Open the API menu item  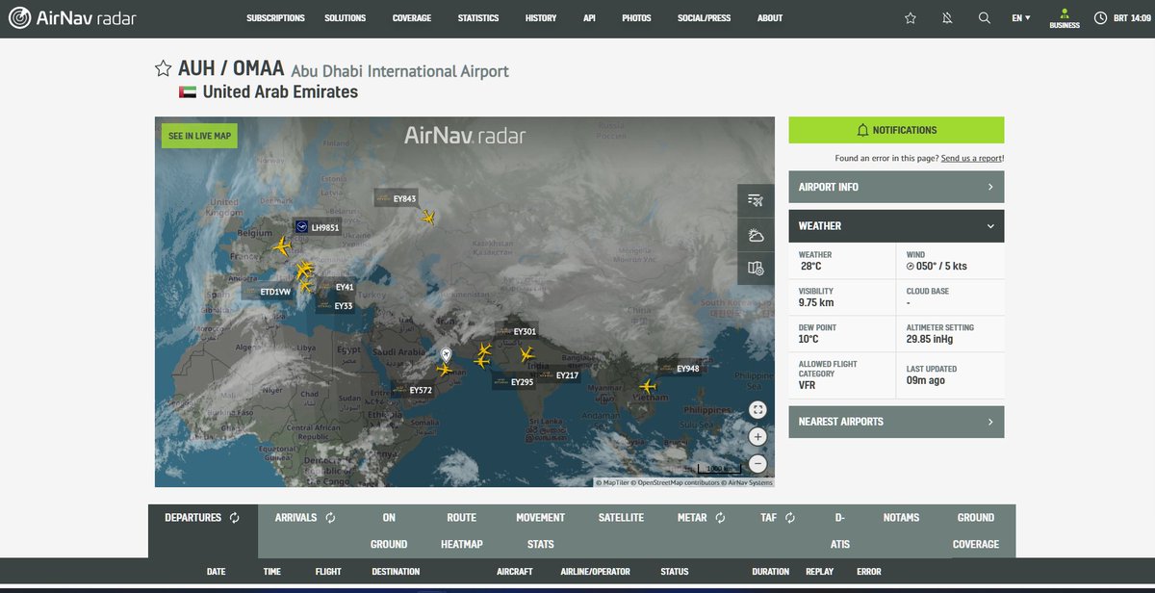pyautogui.click(x=590, y=18)
